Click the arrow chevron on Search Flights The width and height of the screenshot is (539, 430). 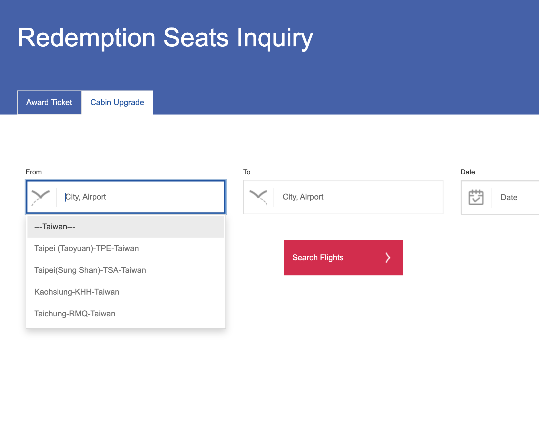(x=388, y=258)
